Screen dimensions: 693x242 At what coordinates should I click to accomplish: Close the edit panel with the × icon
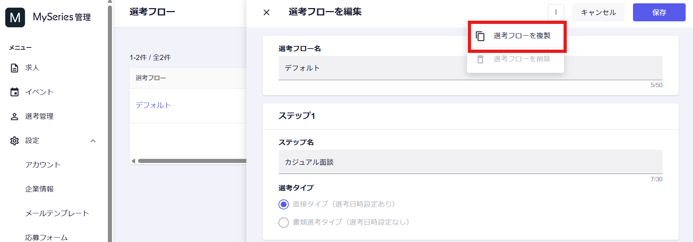tap(266, 12)
